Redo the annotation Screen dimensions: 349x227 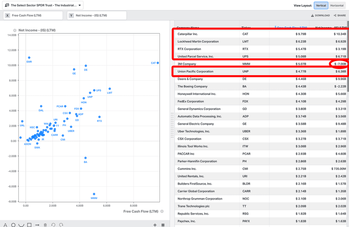61,225
